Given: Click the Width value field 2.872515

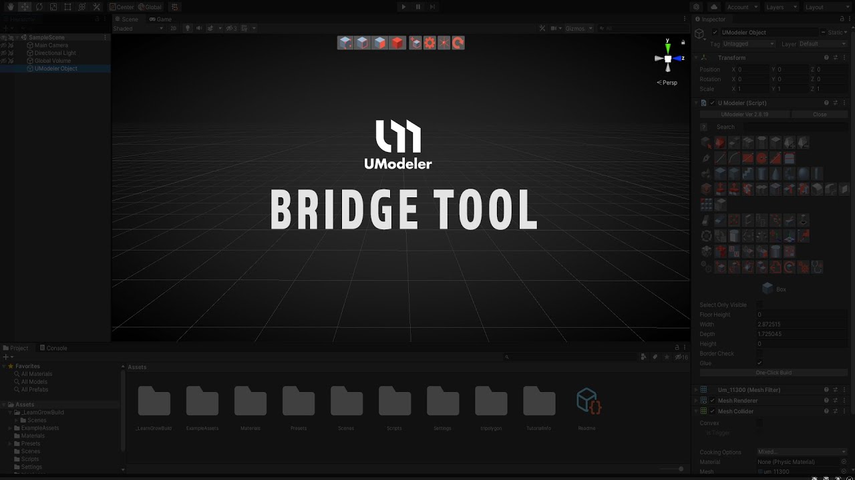Looking at the screenshot, I should pos(802,324).
